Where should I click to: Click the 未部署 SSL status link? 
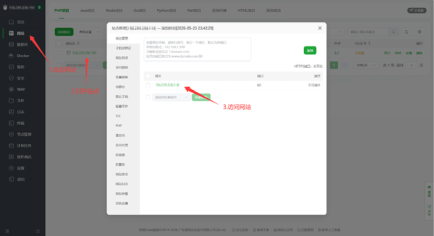coord(360,53)
